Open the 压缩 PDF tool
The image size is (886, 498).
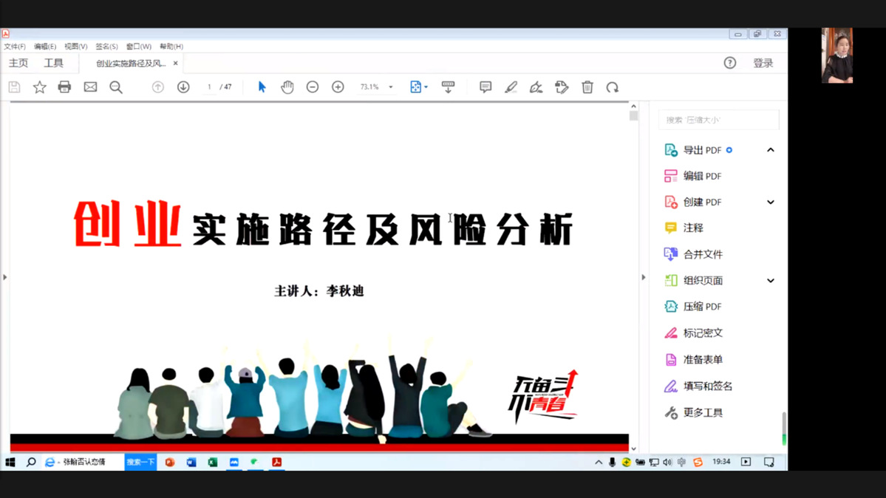tap(701, 307)
